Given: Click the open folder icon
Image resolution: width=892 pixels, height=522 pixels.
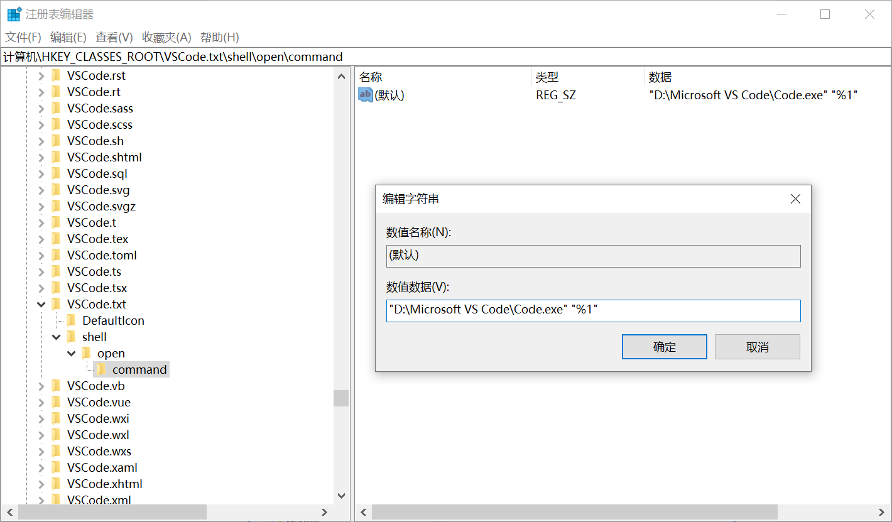Looking at the screenshot, I should (x=86, y=353).
